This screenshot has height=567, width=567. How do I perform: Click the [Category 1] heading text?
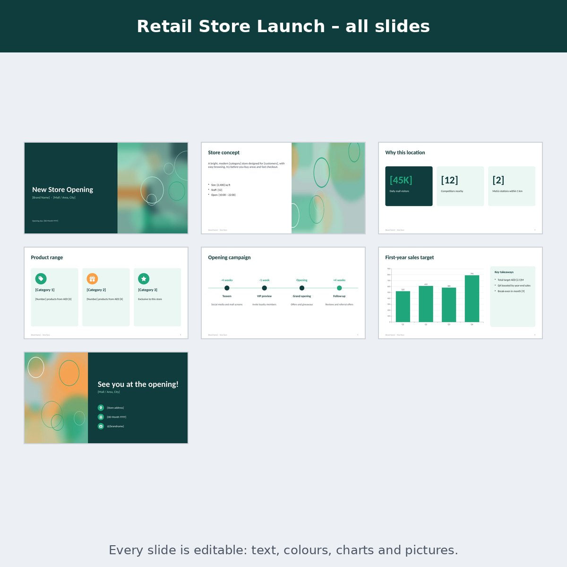[45, 290]
